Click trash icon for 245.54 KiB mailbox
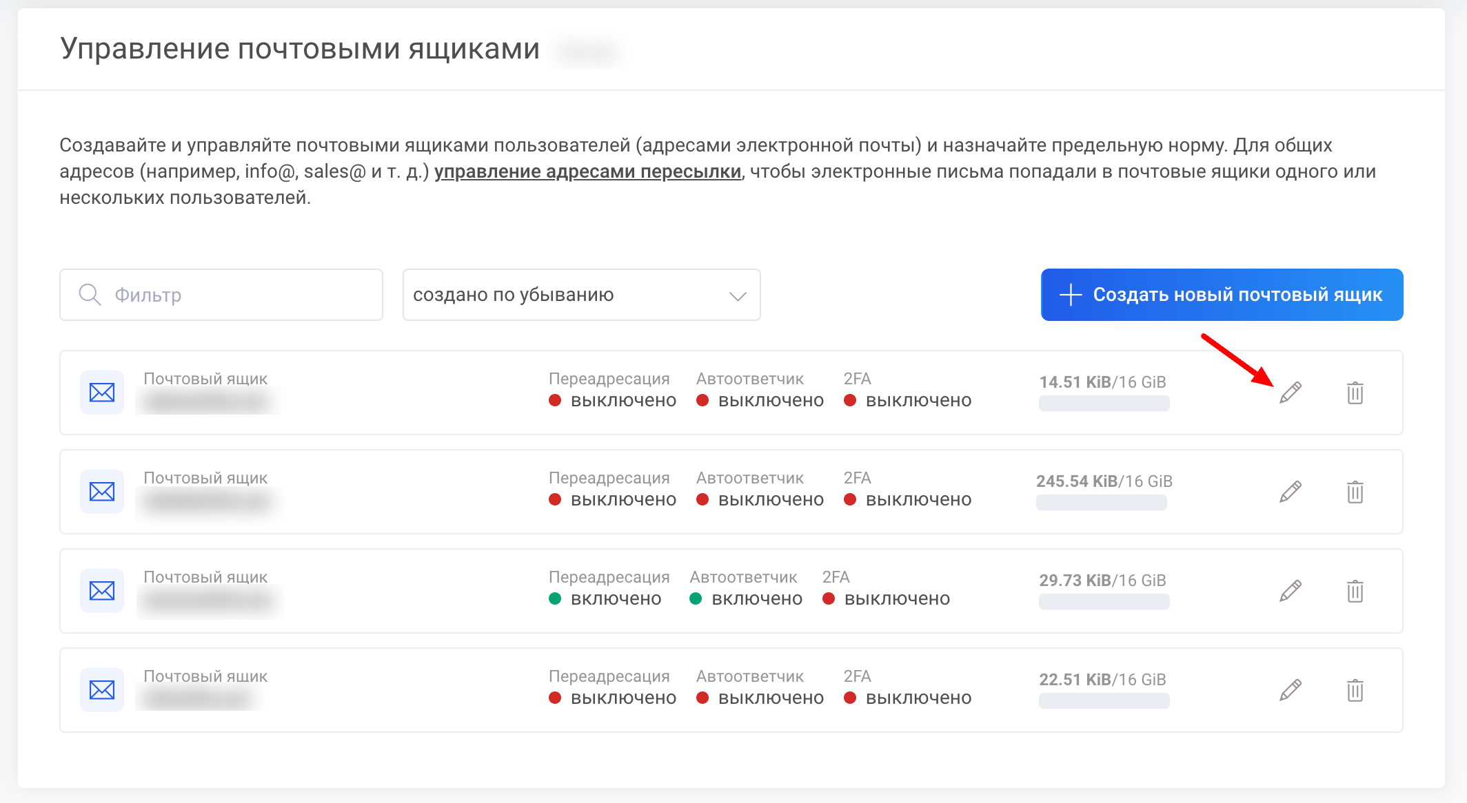 point(1355,492)
